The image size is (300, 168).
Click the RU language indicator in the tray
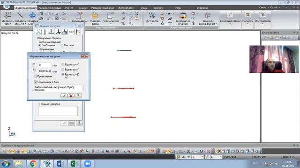[255, 163]
